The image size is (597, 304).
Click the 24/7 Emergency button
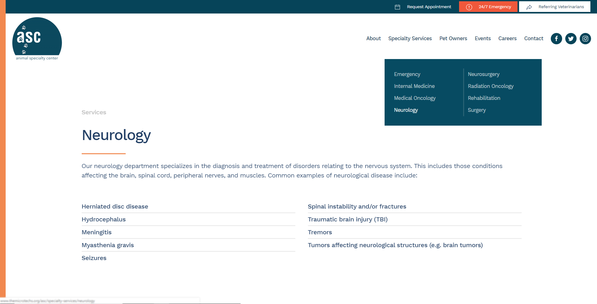coord(488,7)
